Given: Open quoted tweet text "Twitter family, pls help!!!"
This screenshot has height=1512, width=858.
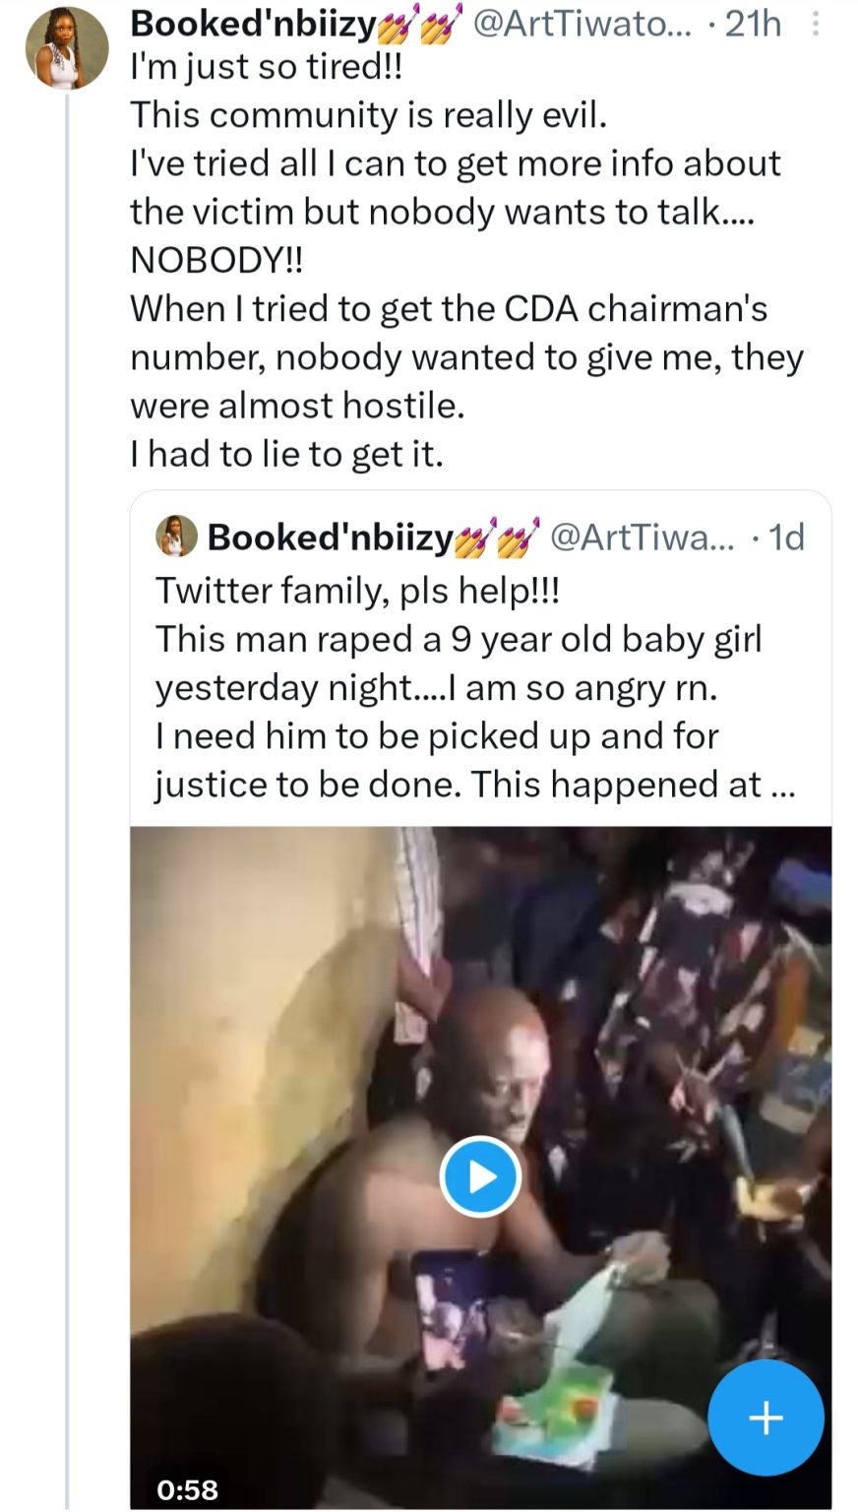Looking at the screenshot, I should coord(357,591).
